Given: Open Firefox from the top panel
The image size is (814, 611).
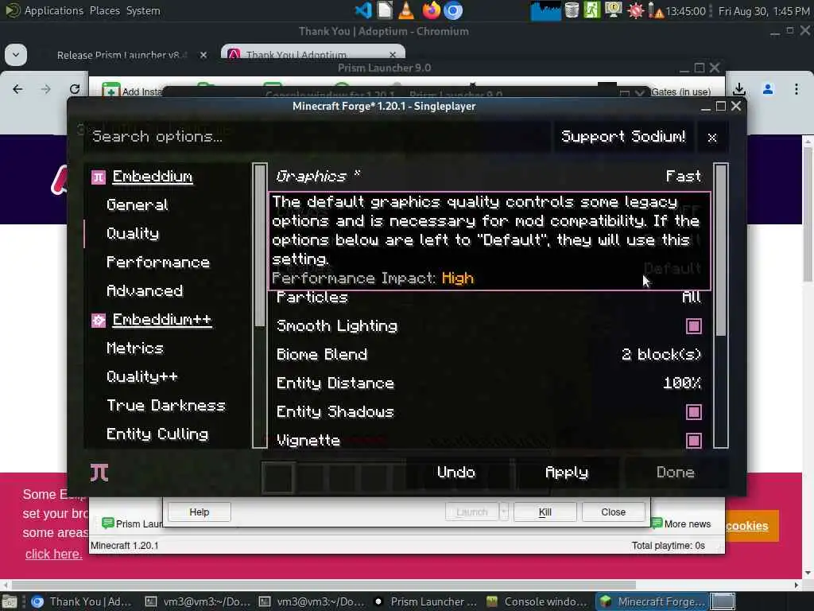Looking at the screenshot, I should (431, 10).
